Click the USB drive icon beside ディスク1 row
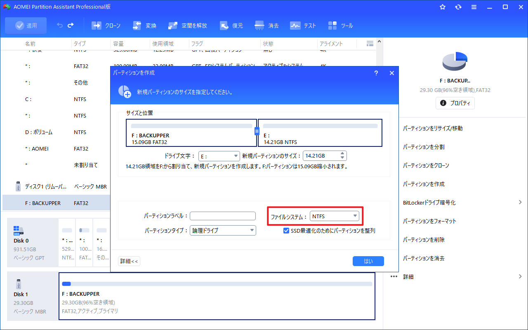The height and width of the screenshot is (330, 528). pos(18,186)
